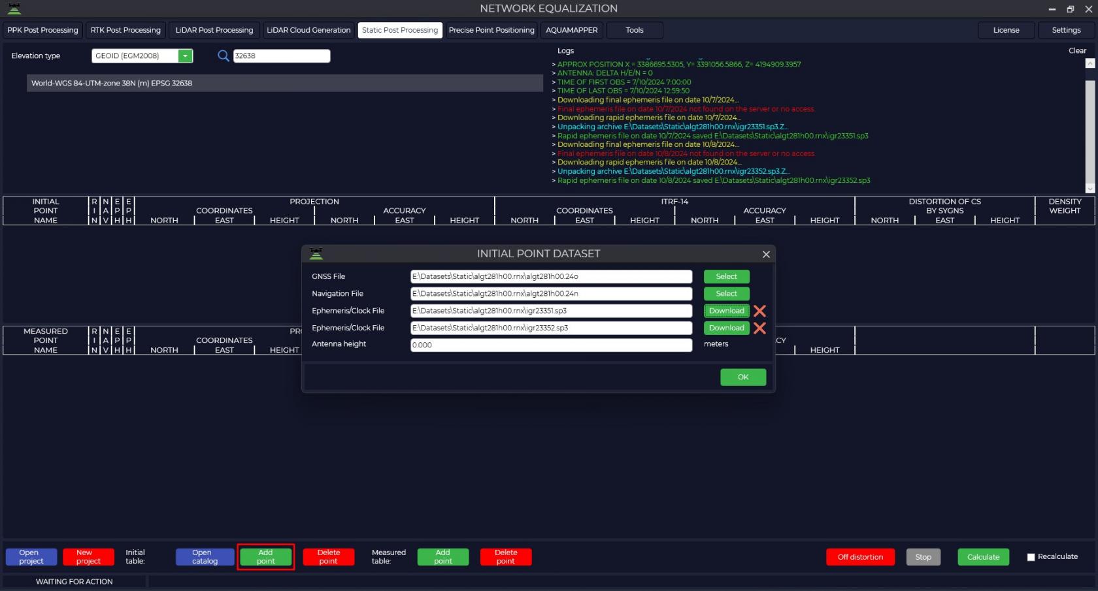Add point to Measured table
Image resolution: width=1098 pixels, height=591 pixels.
(443, 557)
